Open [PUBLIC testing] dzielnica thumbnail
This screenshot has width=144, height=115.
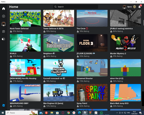pos(126,18)
